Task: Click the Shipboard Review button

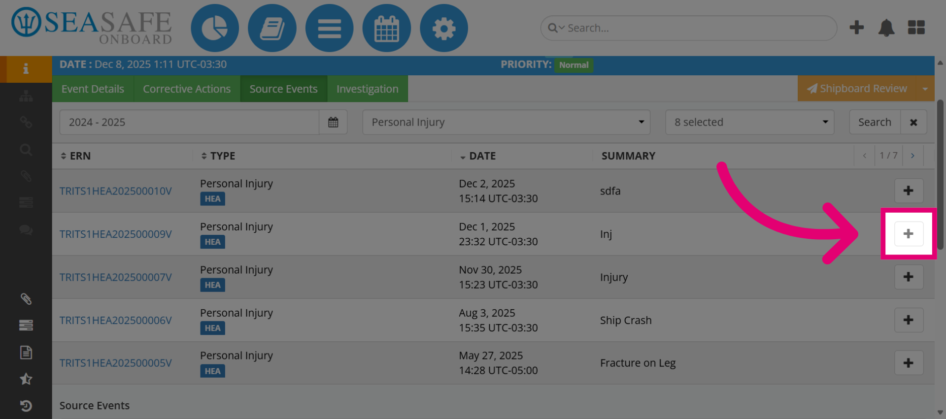Action: (857, 89)
